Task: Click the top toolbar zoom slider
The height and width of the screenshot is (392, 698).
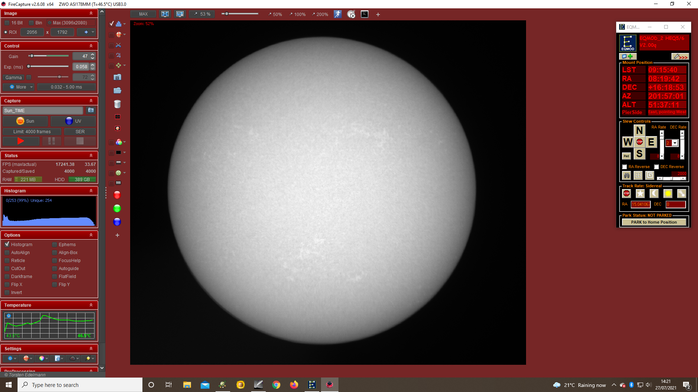Action: 240,14
